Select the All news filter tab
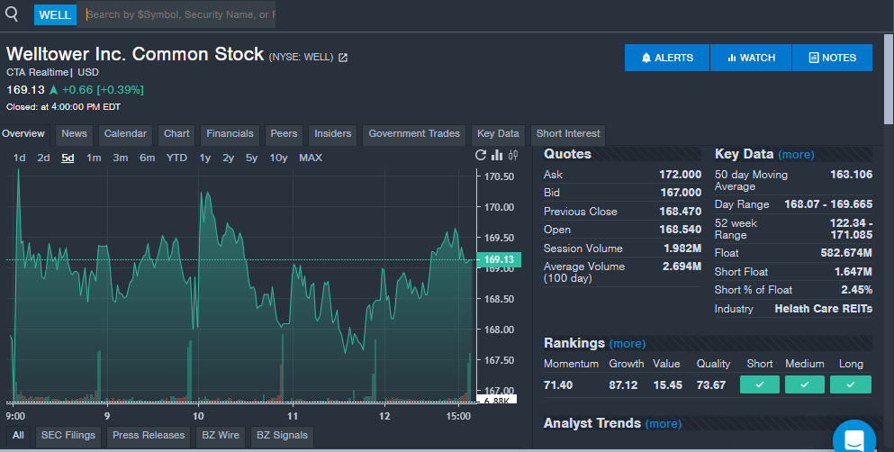The width and height of the screenshot is (894, 452). pos(18,436)
